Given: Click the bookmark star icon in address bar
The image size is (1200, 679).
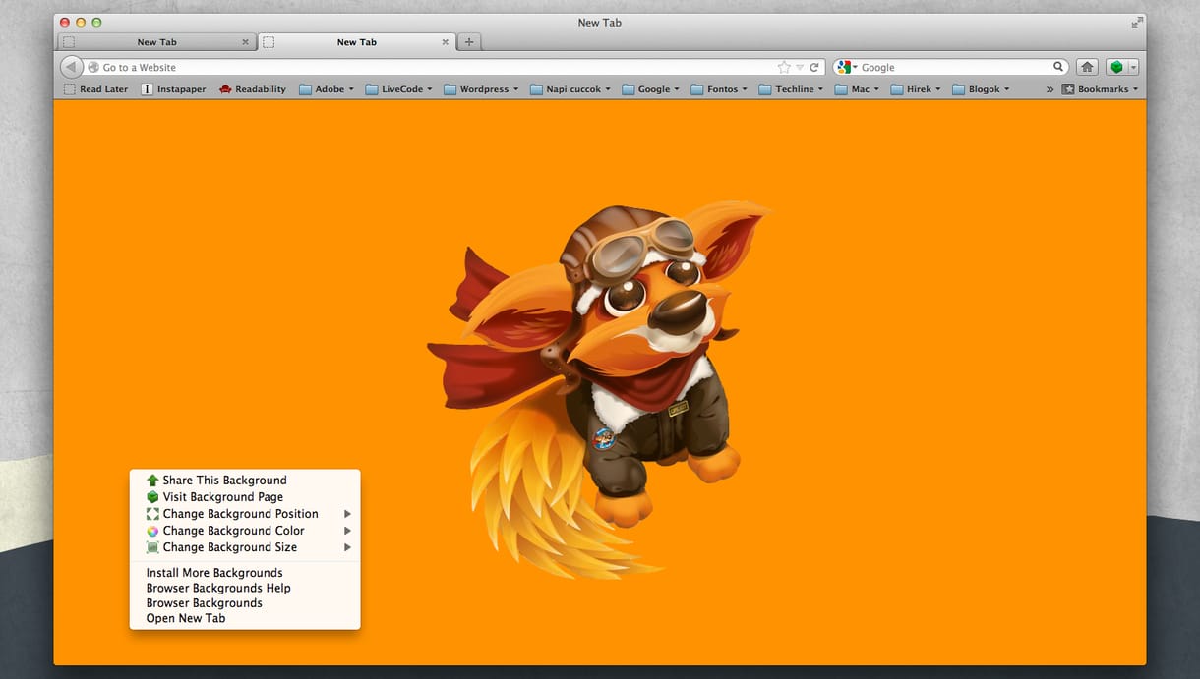Looking at the screenshot, I should pyautogui.click(x=784, y=67).
